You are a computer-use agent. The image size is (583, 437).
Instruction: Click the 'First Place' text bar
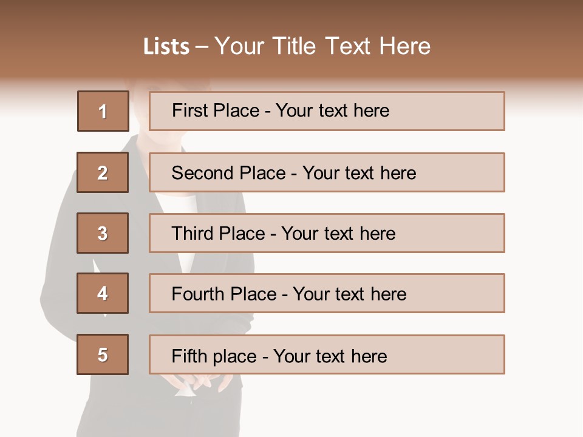point(327,111)
